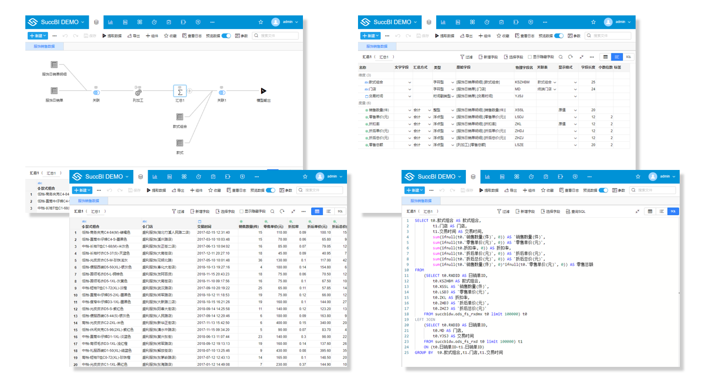Viewport: 705px width, 385px height.
Task: Click the plus button beside 汇总1 node
Action: (x=190, y=91)
